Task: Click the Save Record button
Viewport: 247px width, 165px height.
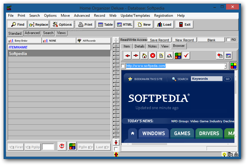Action: click(x=159, y=40)
